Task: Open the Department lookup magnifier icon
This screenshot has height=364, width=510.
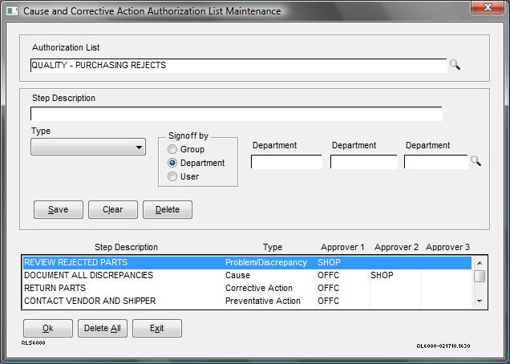Action: [476, 160]
